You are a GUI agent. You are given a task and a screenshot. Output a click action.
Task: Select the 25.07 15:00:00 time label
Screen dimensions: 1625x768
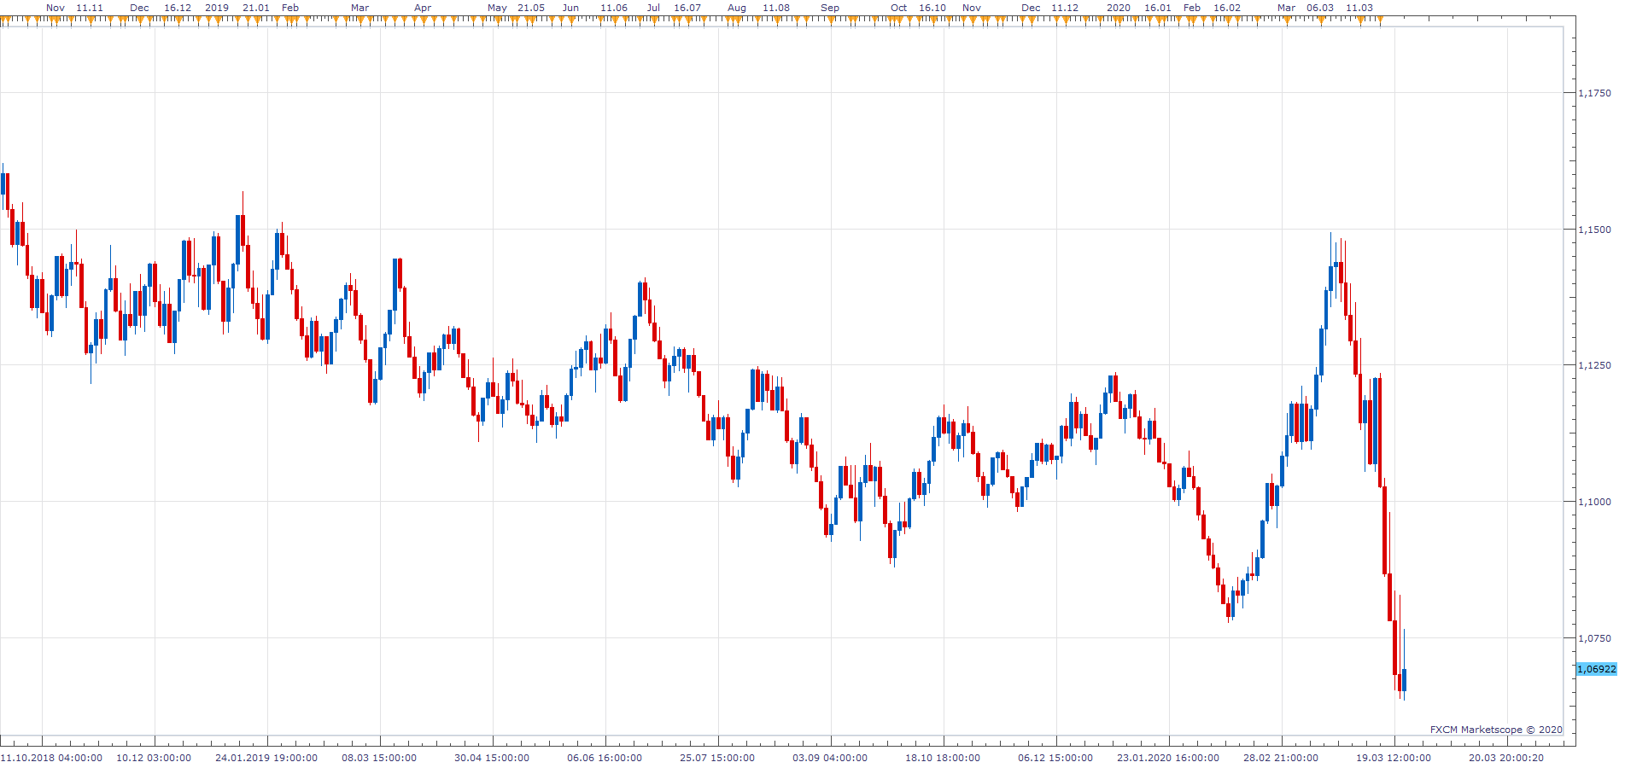[717, 758]
